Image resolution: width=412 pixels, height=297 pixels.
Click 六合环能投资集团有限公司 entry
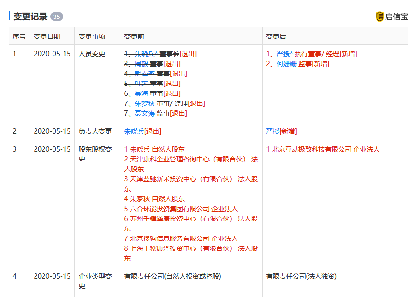[x=181, y=209]
